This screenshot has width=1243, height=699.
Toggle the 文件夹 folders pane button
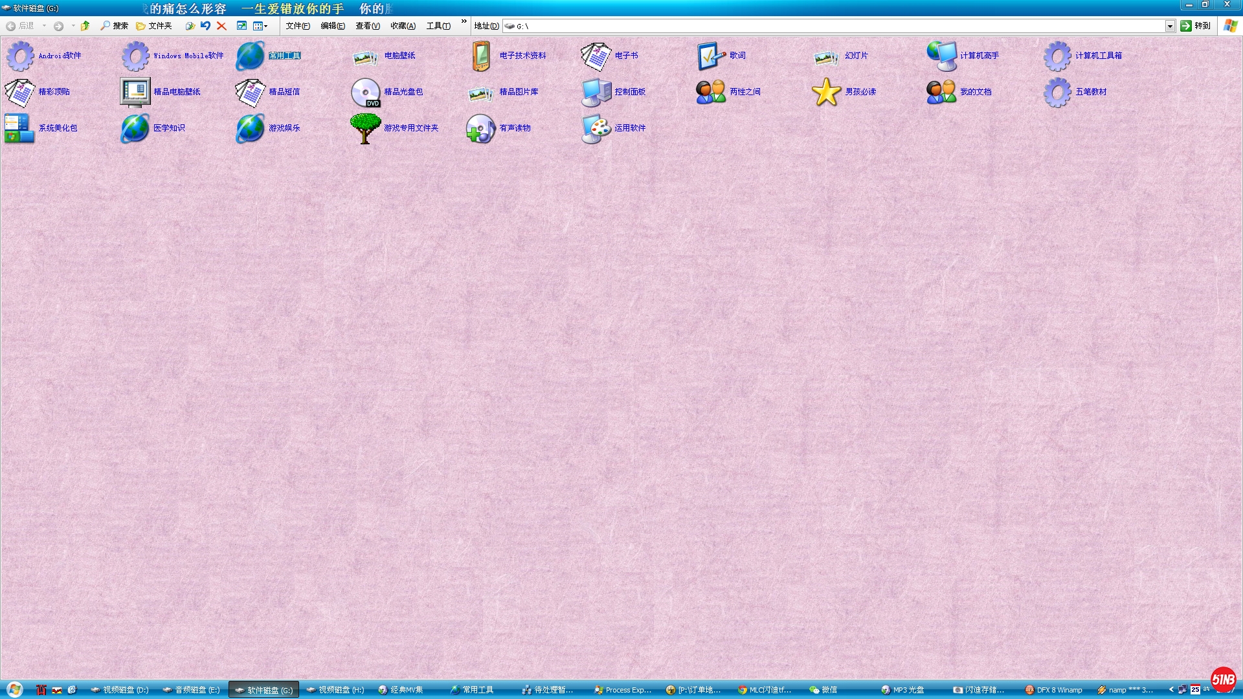tap(154, 26)
